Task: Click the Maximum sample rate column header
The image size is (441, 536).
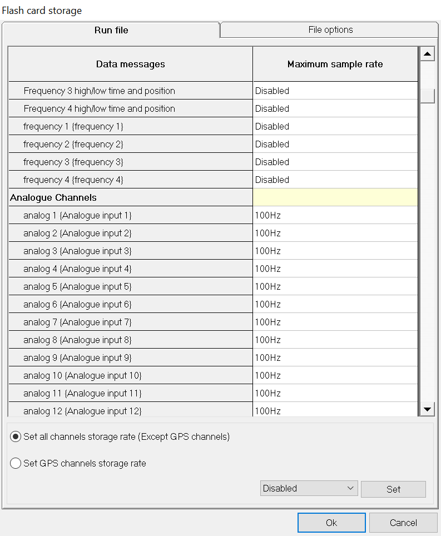Action: click(335, 64)
